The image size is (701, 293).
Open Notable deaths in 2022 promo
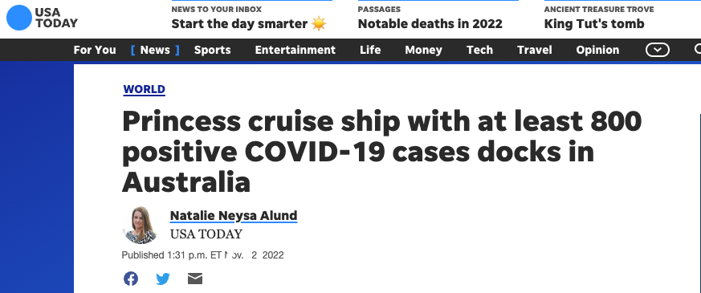[430, 23]
